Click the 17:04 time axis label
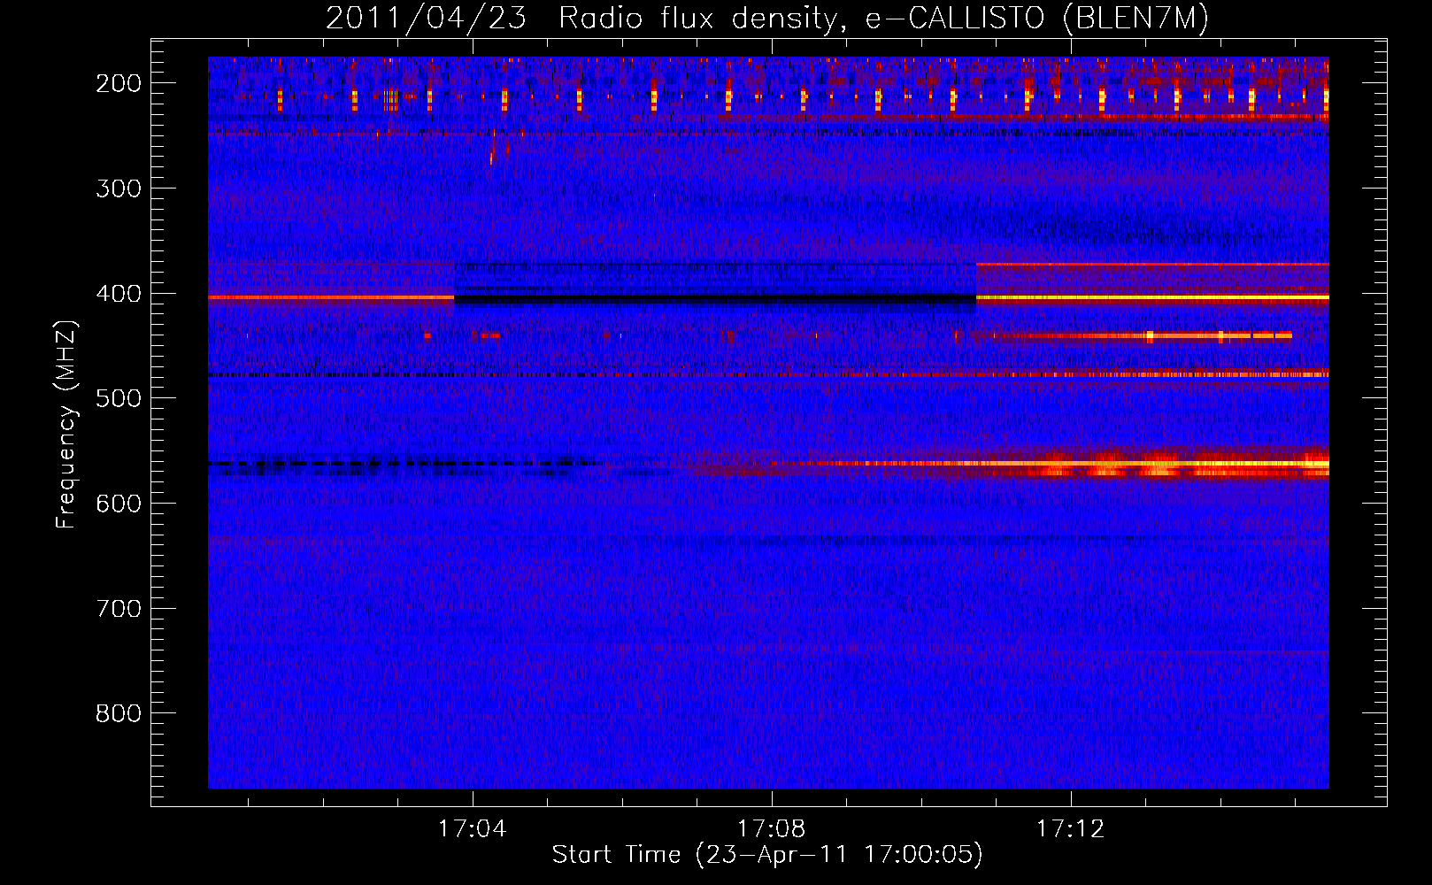The image size is (1432, 885). 473,829
